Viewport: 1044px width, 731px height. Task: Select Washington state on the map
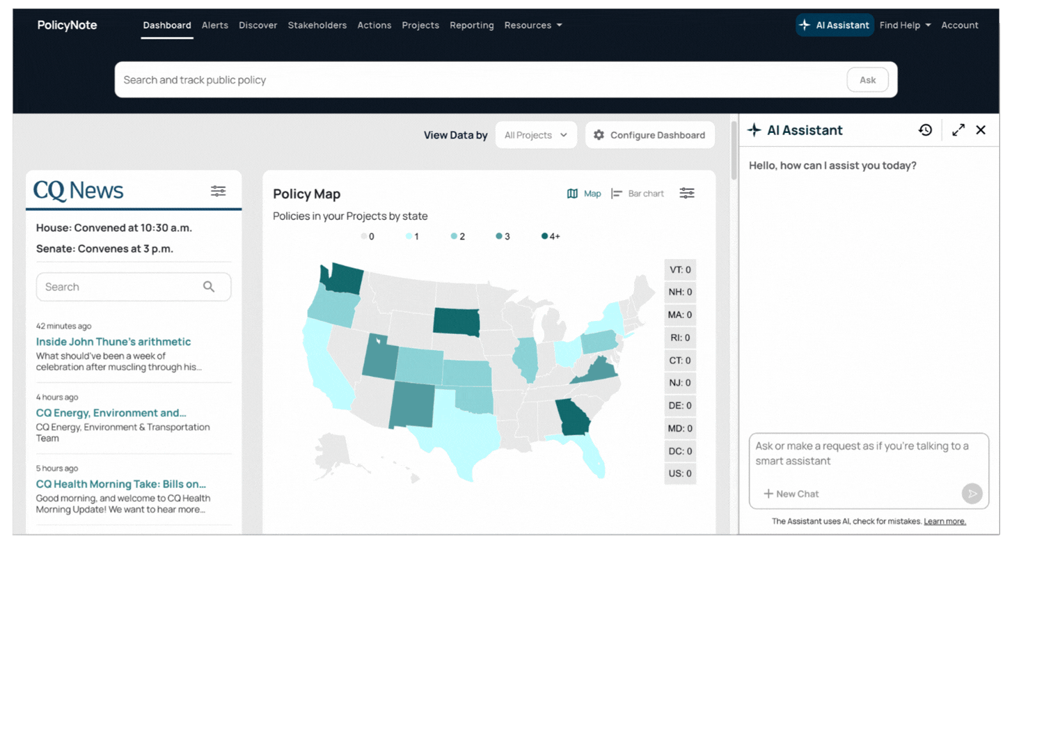tap(344, 280)
